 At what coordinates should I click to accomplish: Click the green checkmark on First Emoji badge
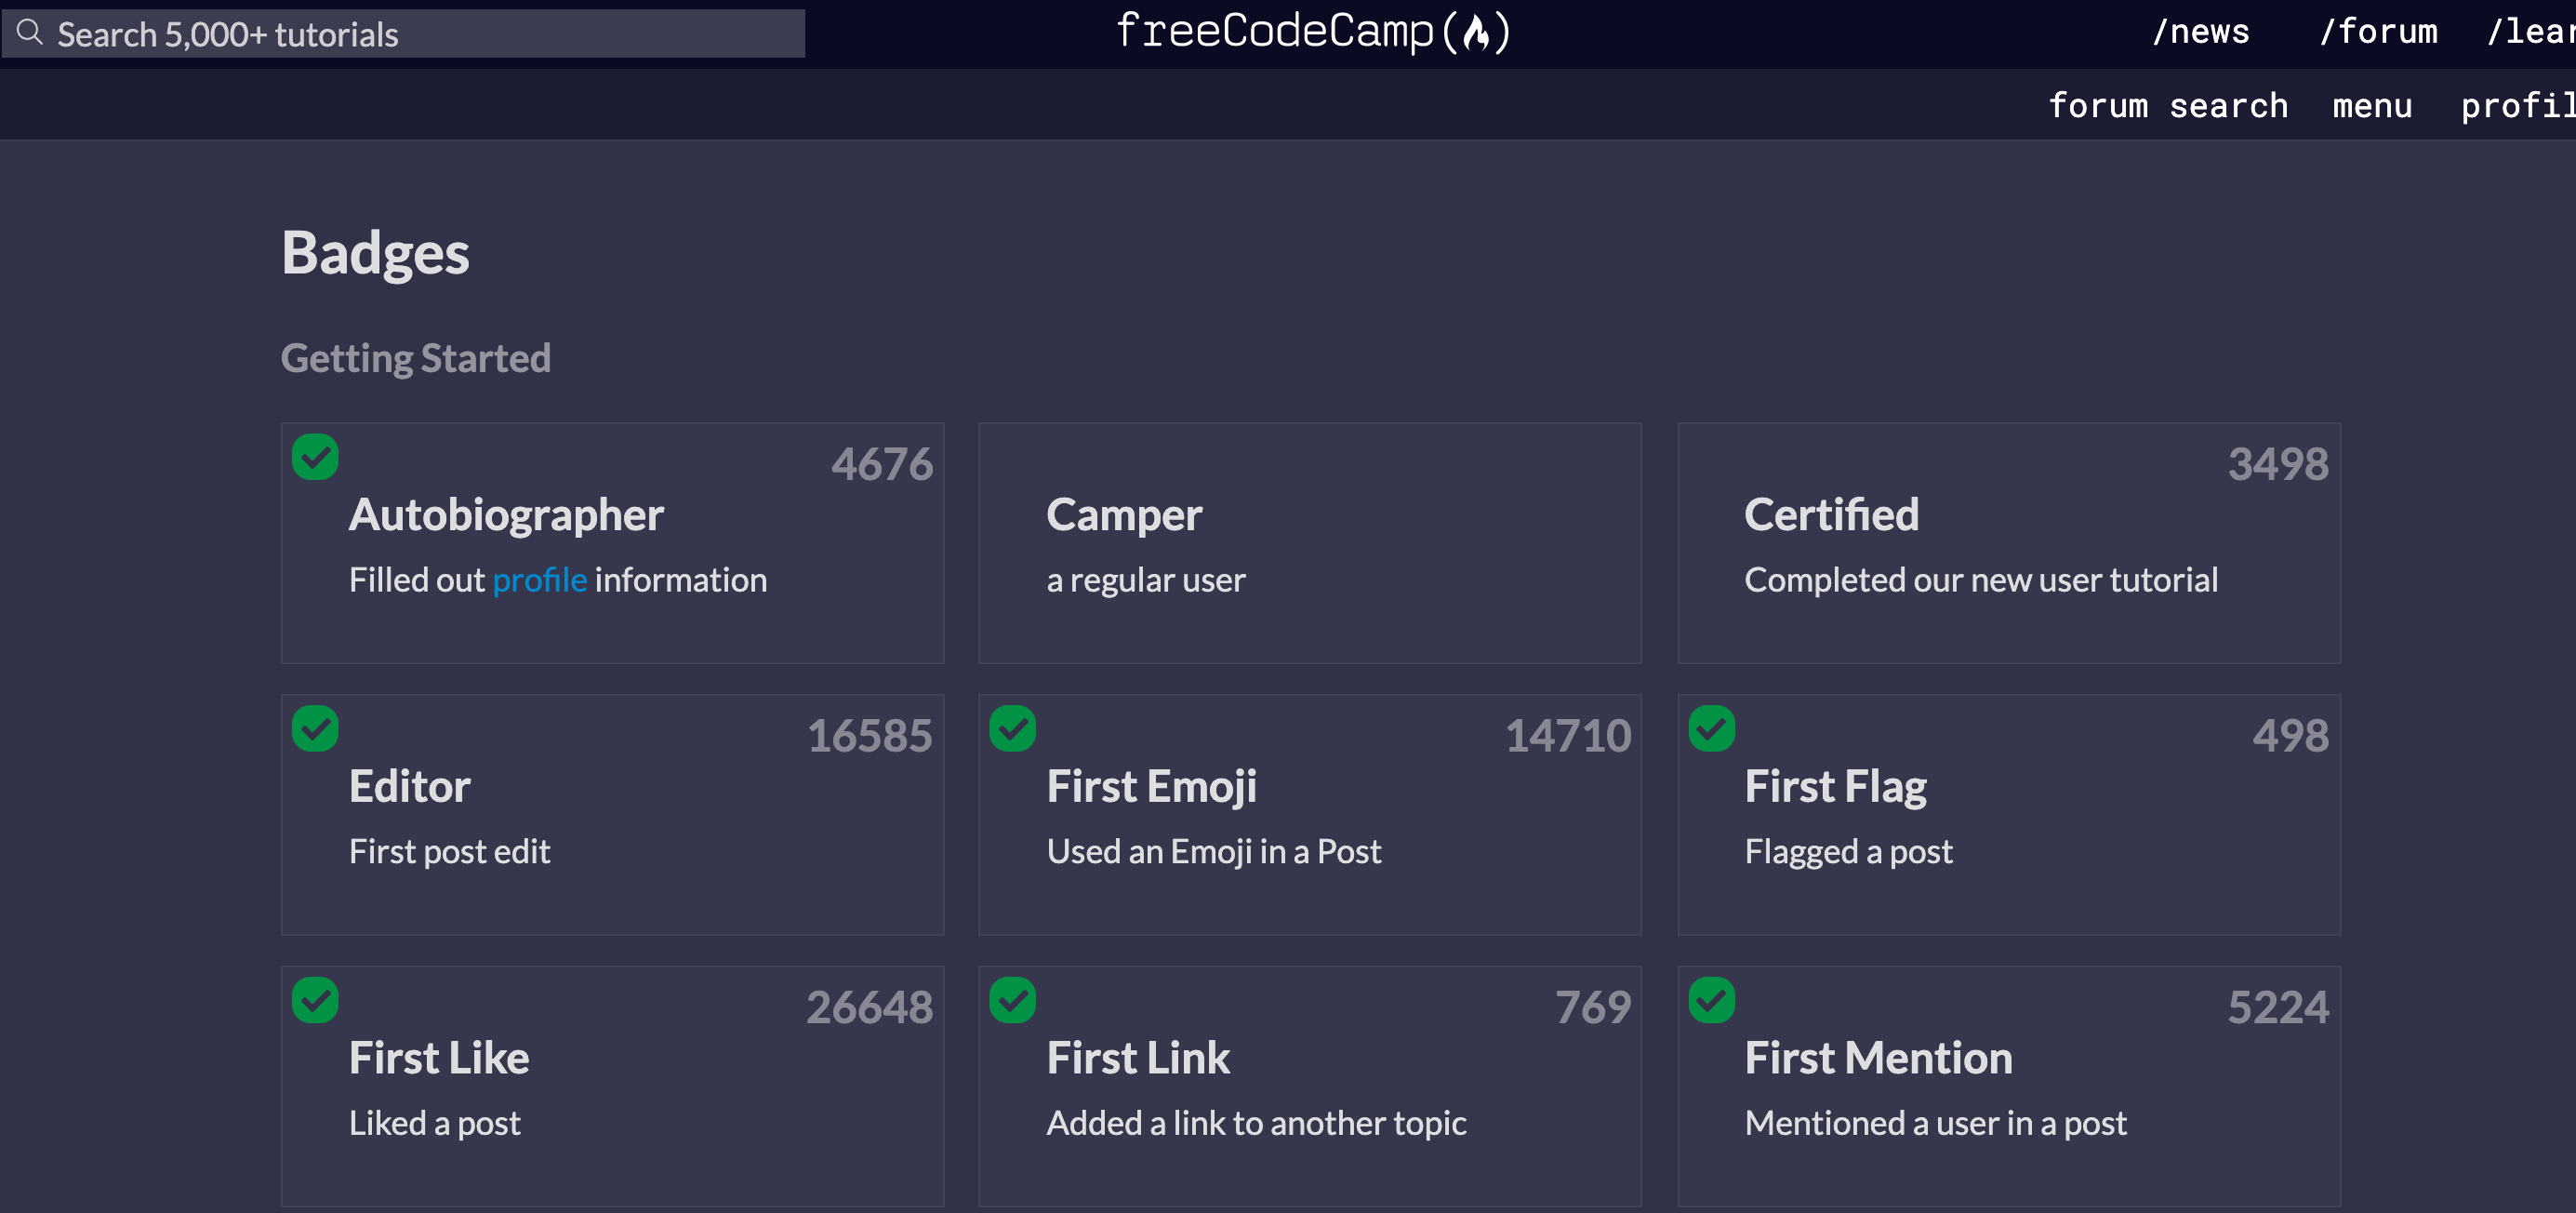pyautogui.click(x=1011, y=729)
